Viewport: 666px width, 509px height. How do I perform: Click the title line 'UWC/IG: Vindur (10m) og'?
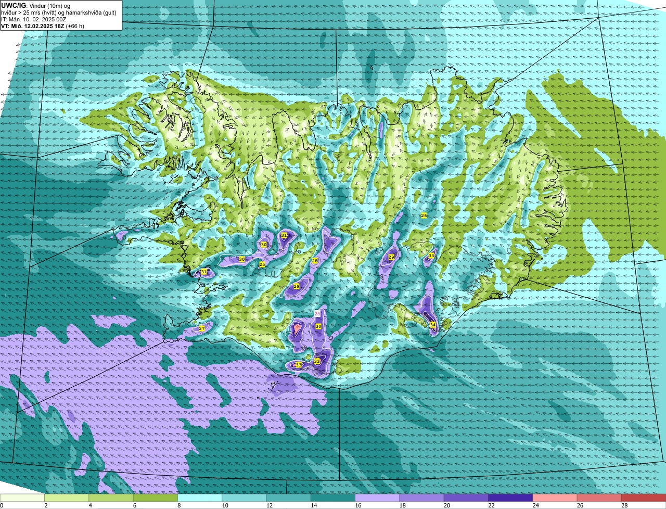[35, 5]
